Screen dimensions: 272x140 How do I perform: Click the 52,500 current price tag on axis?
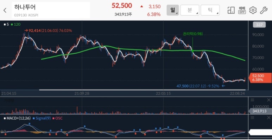pyautogui.click(x=260, y=78)
